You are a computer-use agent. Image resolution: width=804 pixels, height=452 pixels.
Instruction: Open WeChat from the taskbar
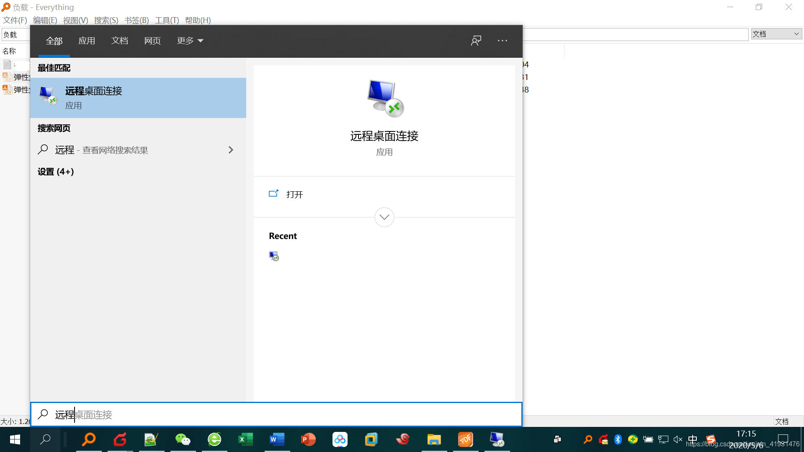pyautogui.click(x=183, y=439)
